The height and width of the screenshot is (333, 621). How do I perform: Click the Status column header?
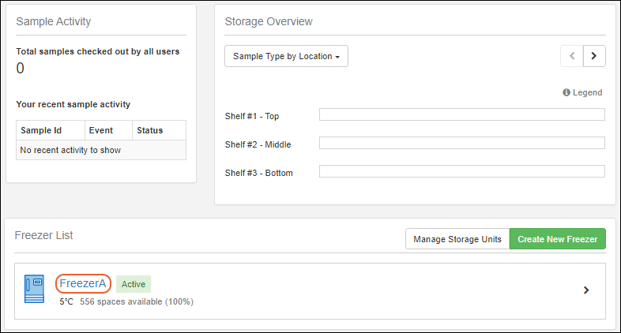(149, 130)
